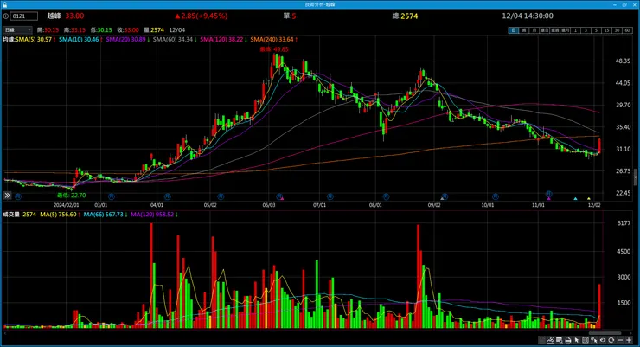This screenshot has width=640, height=347.
Task: Select the cursor pointer tool icon
Action: click(577, 340)
